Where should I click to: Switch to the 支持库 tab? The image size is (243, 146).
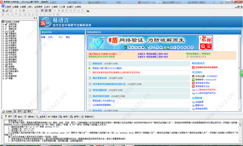(7, 111)
